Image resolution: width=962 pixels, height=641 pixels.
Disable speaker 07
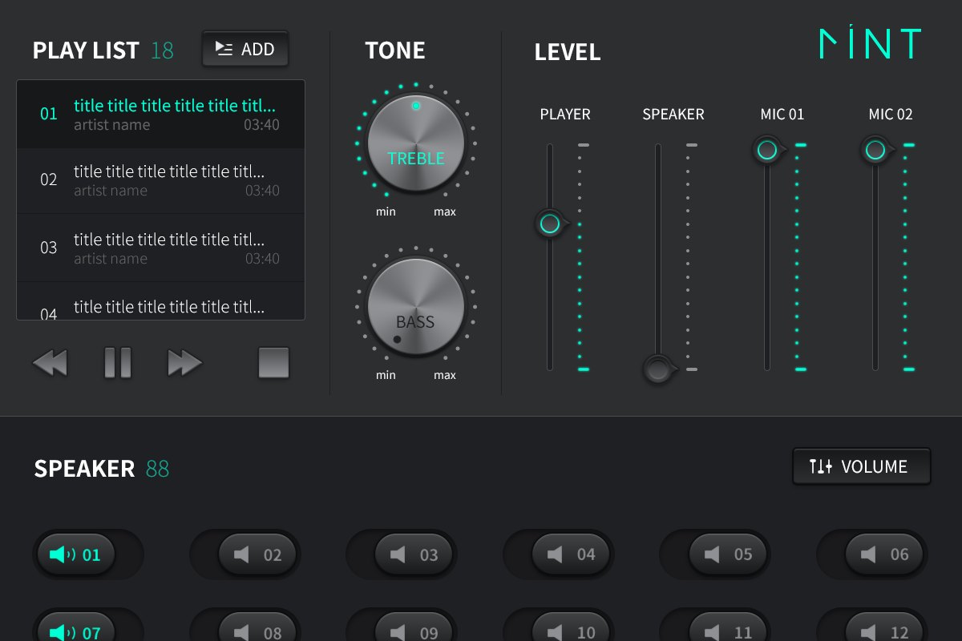click(88, 625)
